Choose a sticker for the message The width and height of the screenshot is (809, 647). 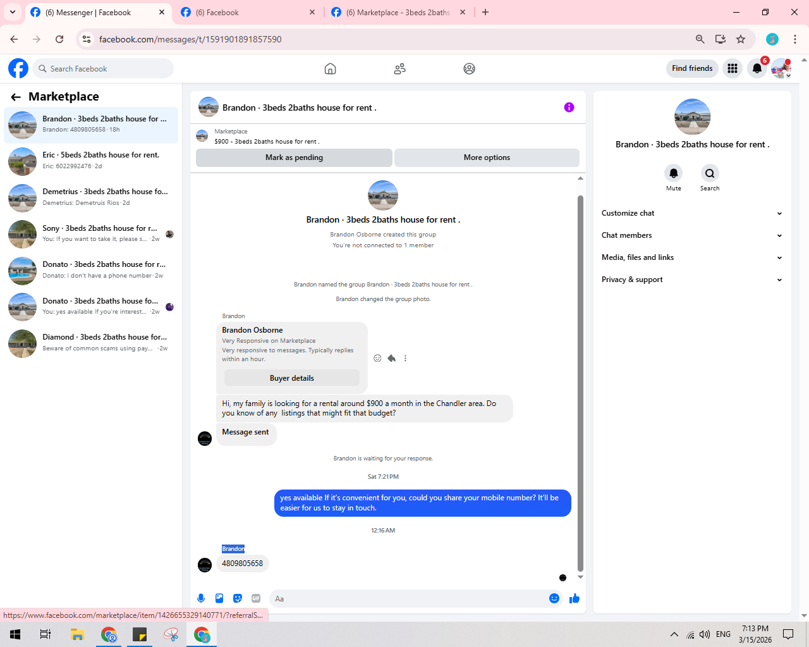[x=238, y=598]
